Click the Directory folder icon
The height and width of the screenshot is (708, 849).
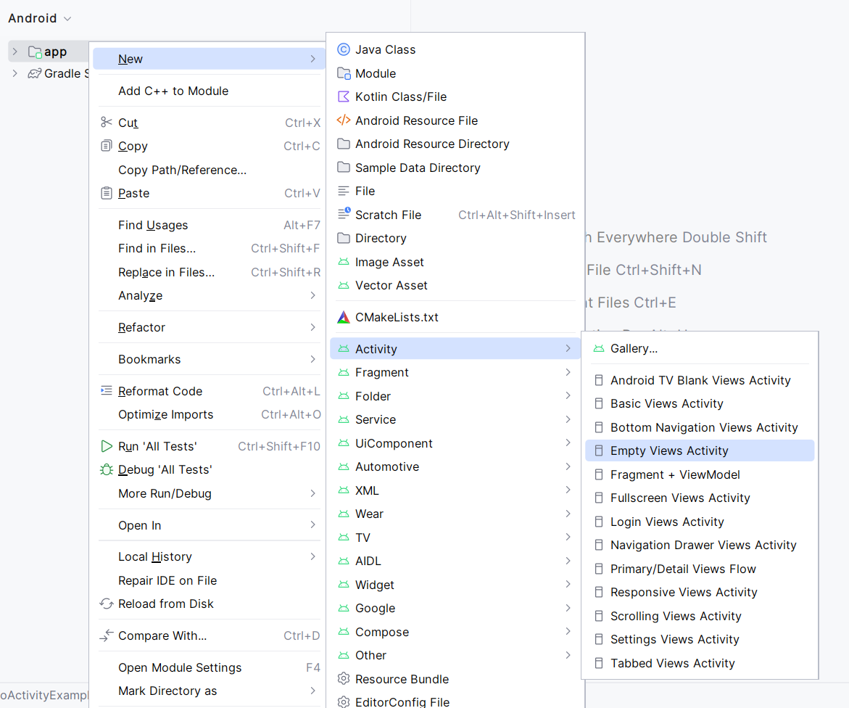(x=343, y=239)
